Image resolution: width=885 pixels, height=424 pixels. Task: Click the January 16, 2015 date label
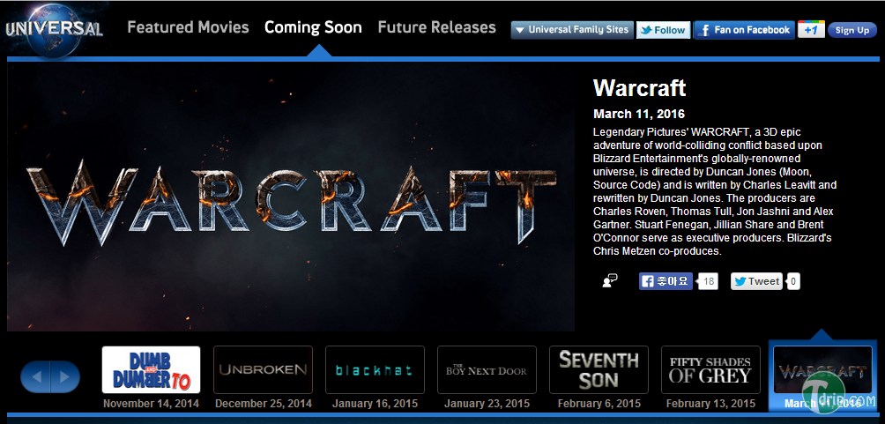coord(375,404)
